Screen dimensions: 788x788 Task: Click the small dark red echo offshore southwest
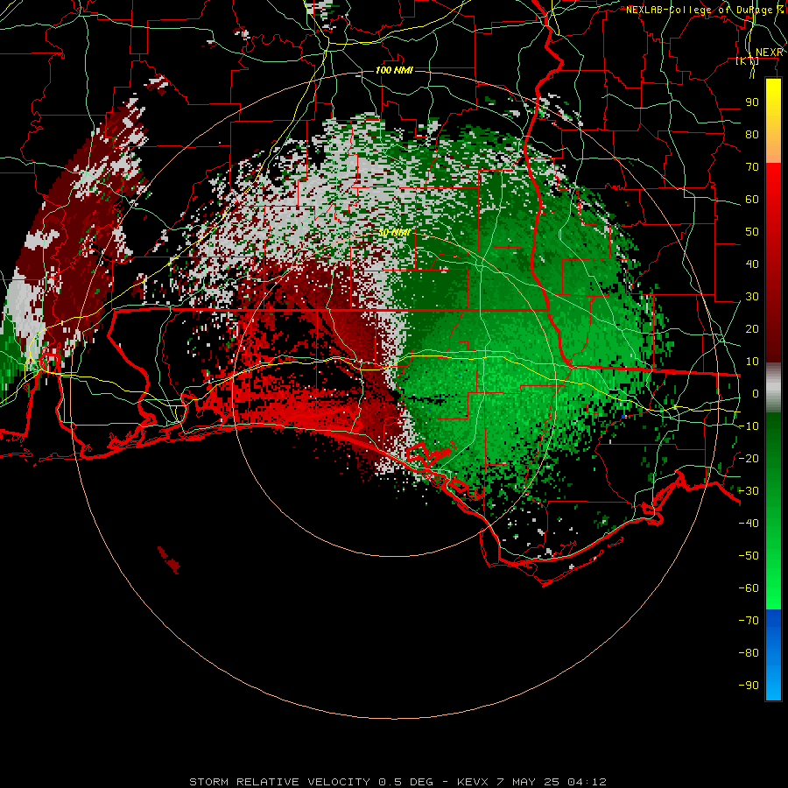click(169, 560)
